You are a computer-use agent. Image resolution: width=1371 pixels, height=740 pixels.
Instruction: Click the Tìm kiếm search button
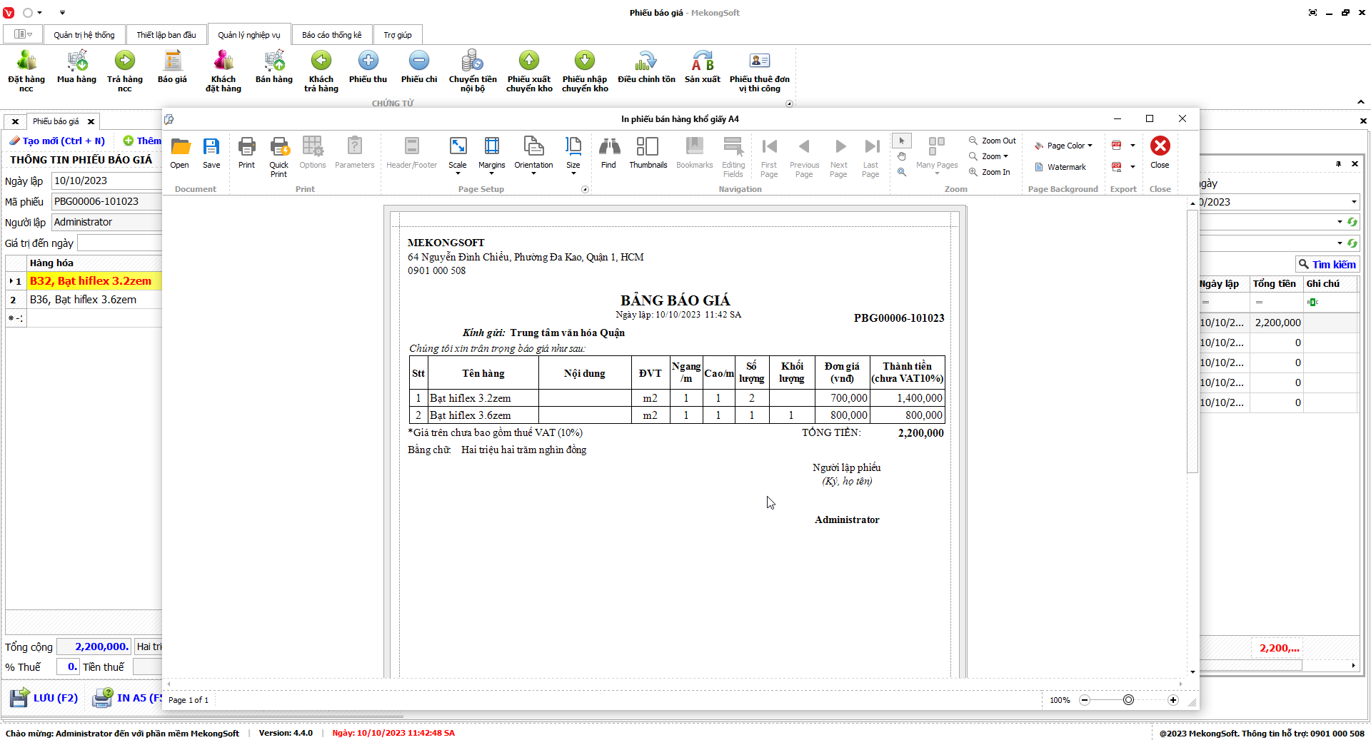[1327, 265]
